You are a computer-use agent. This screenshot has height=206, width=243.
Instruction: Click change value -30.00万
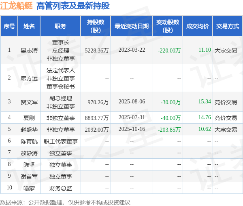point(171,102)
